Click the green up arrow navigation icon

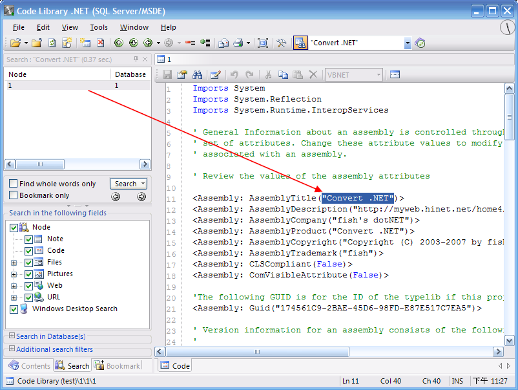click(x=119, y=43)
